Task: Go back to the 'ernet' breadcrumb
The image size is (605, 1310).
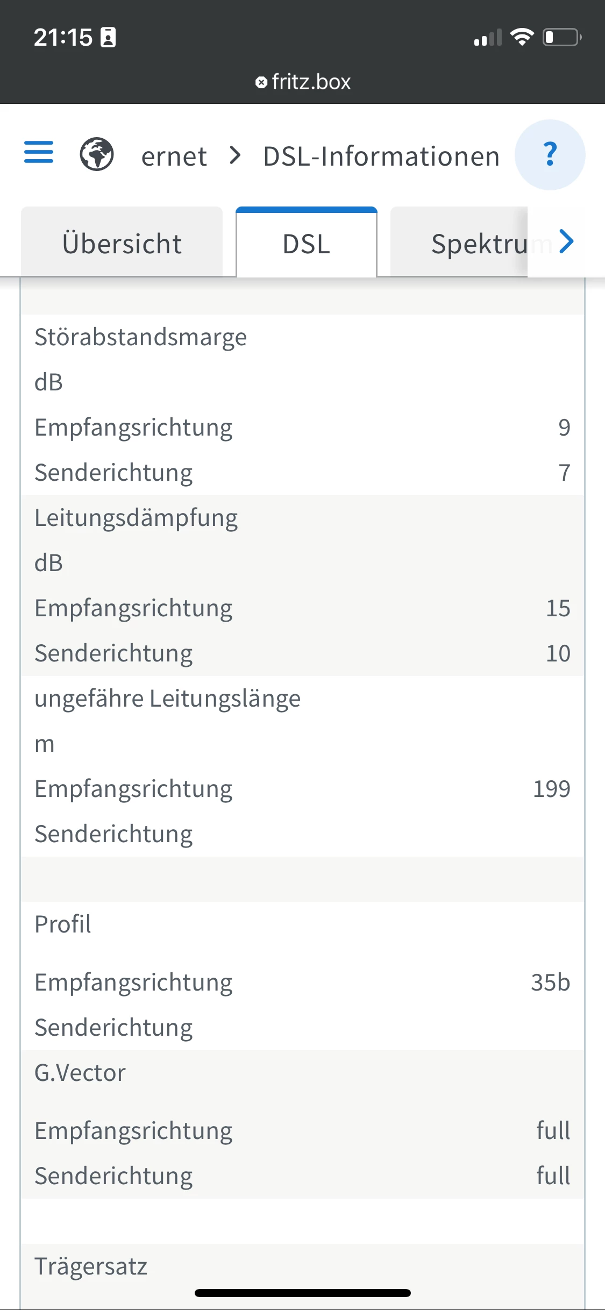Action: click(174, 156)
